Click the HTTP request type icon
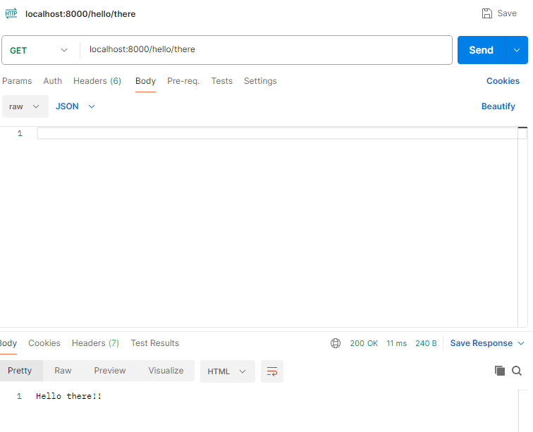533x432 pixels. tap(11, 13)
